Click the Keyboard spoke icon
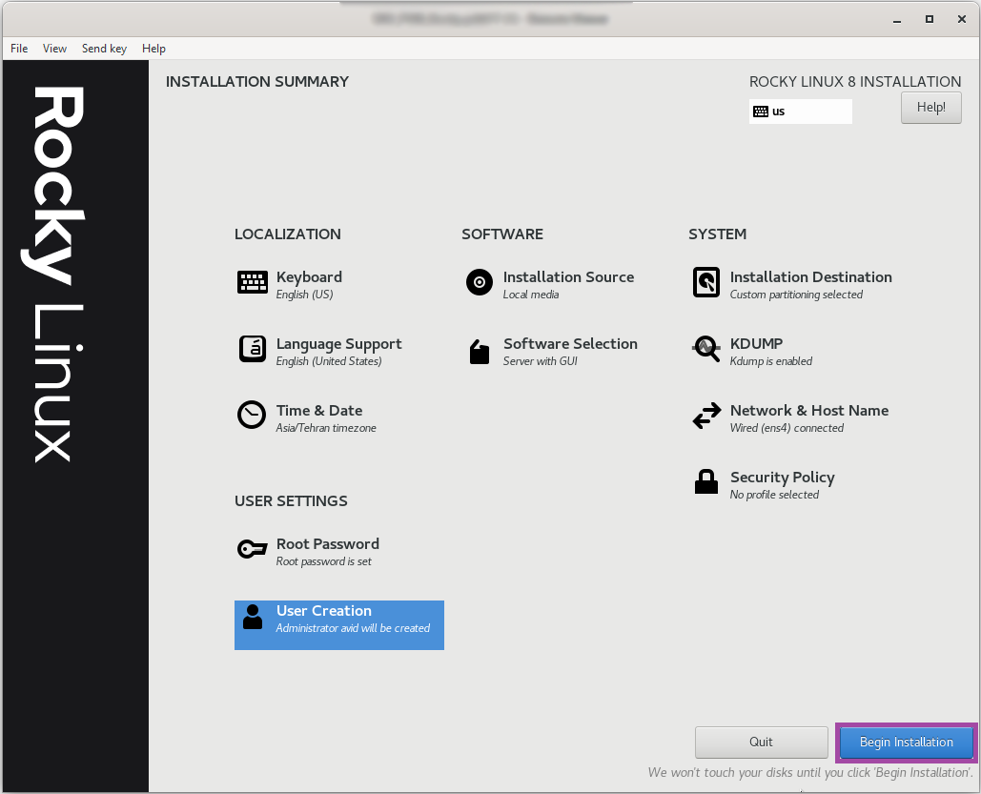The width and height of the screenshot is (981, 794). (252, 282)
